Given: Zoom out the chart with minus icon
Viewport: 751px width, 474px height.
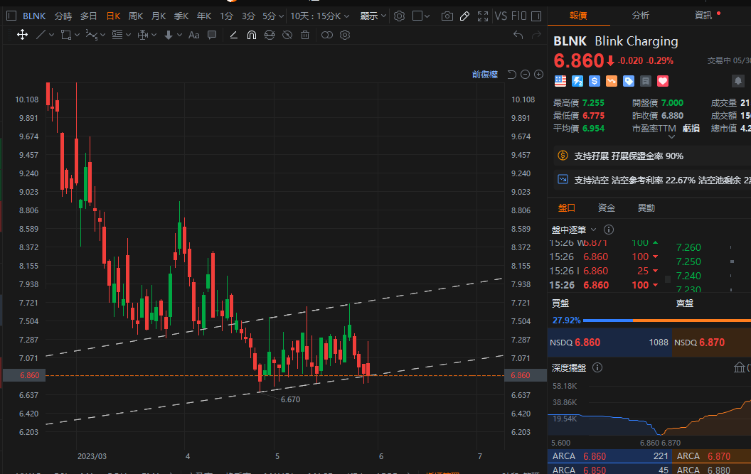Looking at the screenshot, I should pos(525,74).
